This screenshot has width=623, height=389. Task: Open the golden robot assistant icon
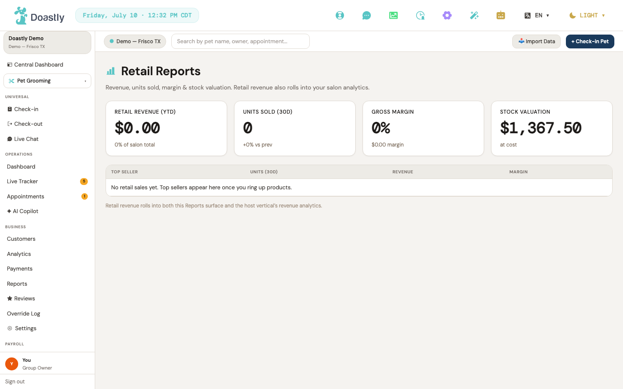(501, 16)
